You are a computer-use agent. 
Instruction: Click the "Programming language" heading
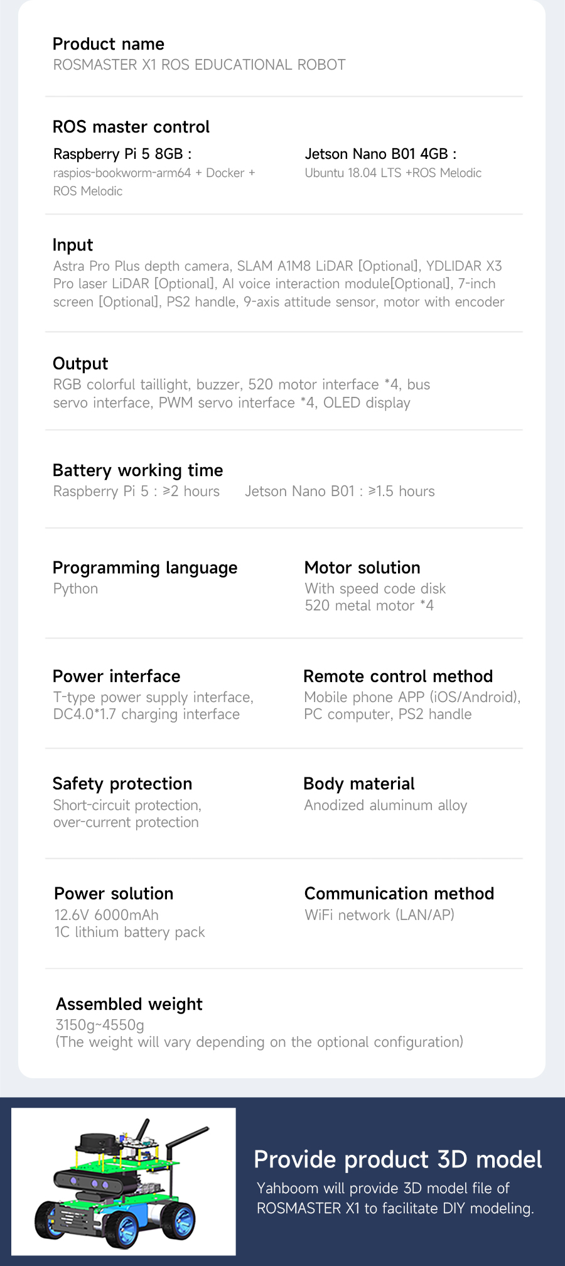pyautogui.click(x=145, y=568)
